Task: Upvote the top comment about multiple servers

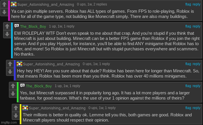Action: [4, 4]
